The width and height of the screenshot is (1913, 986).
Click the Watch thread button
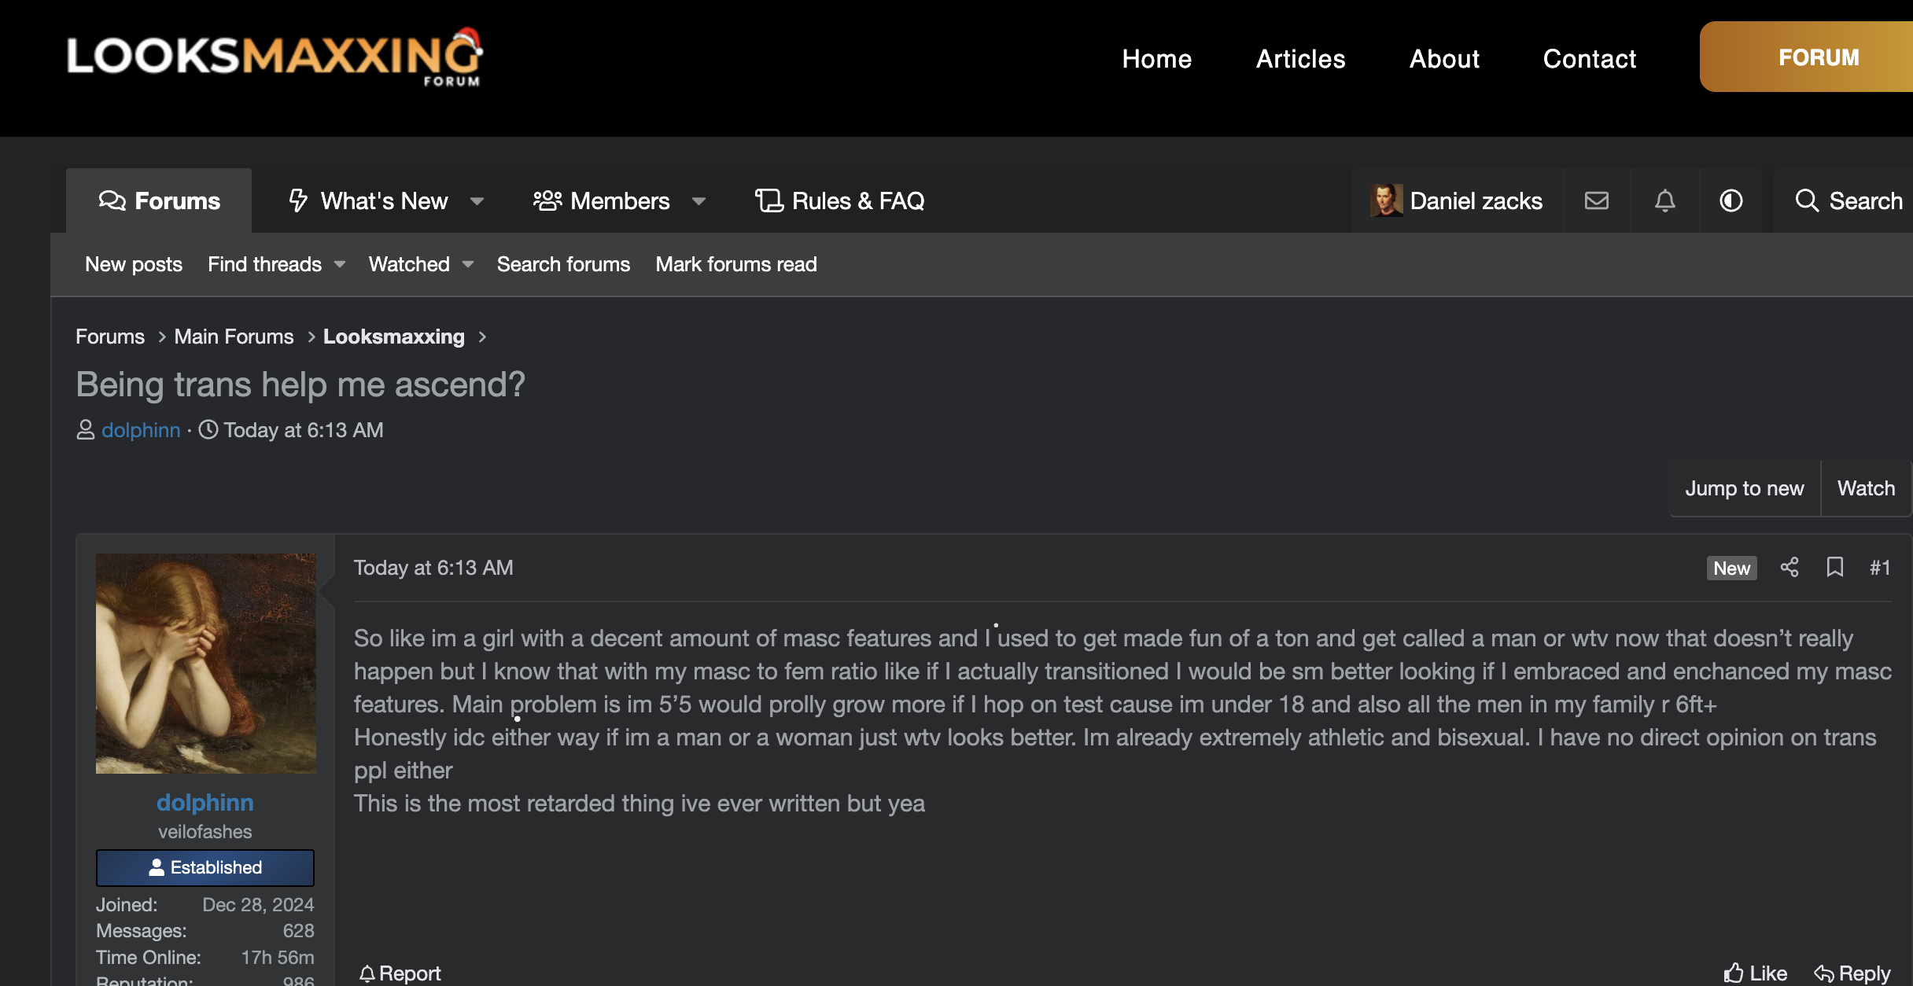(x=1866, y=488)
